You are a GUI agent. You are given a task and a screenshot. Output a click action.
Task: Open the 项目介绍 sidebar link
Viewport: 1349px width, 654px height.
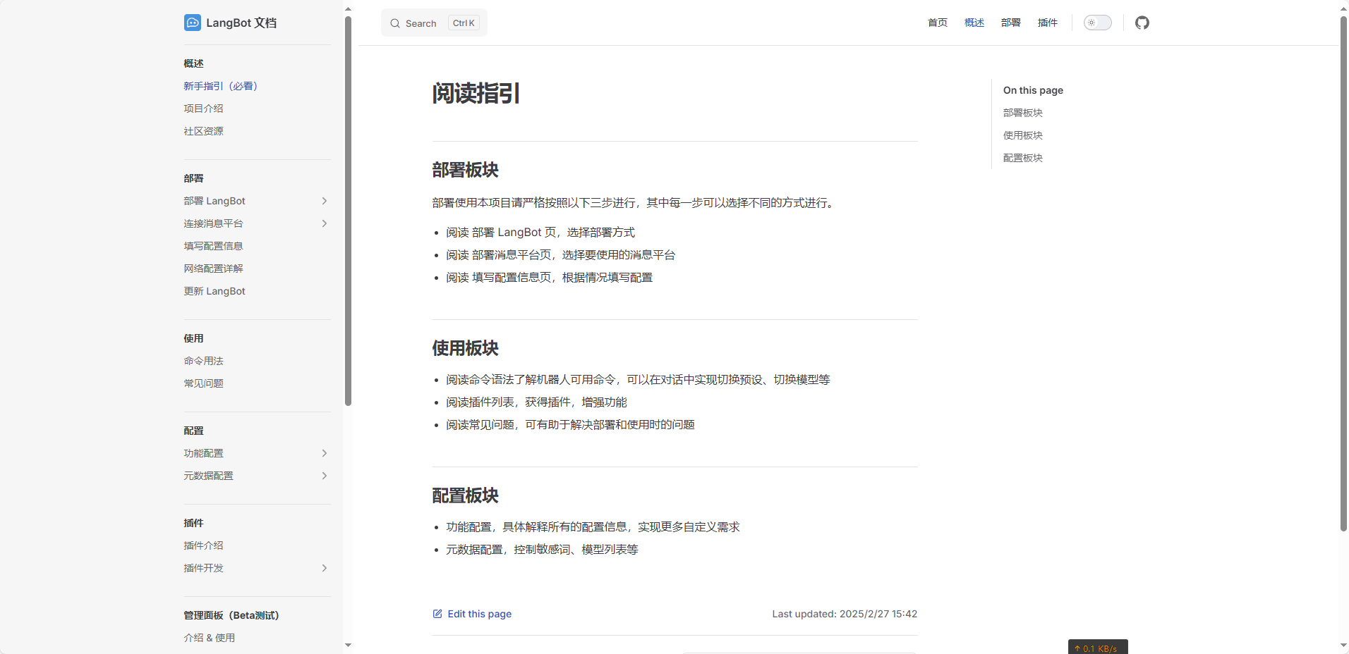tap(203, 109)
